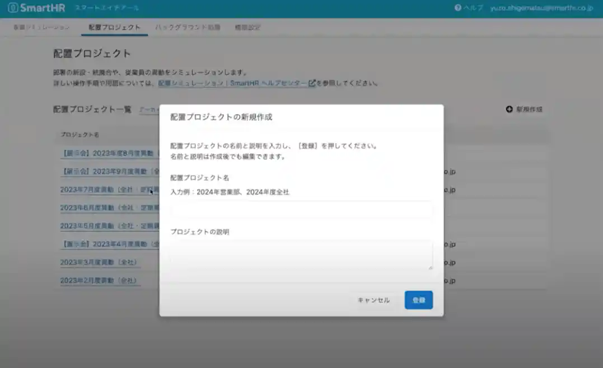Focus the 配置プロジェクト名 input field
This screenshot has height=368, width=603.
coord(301,210)
